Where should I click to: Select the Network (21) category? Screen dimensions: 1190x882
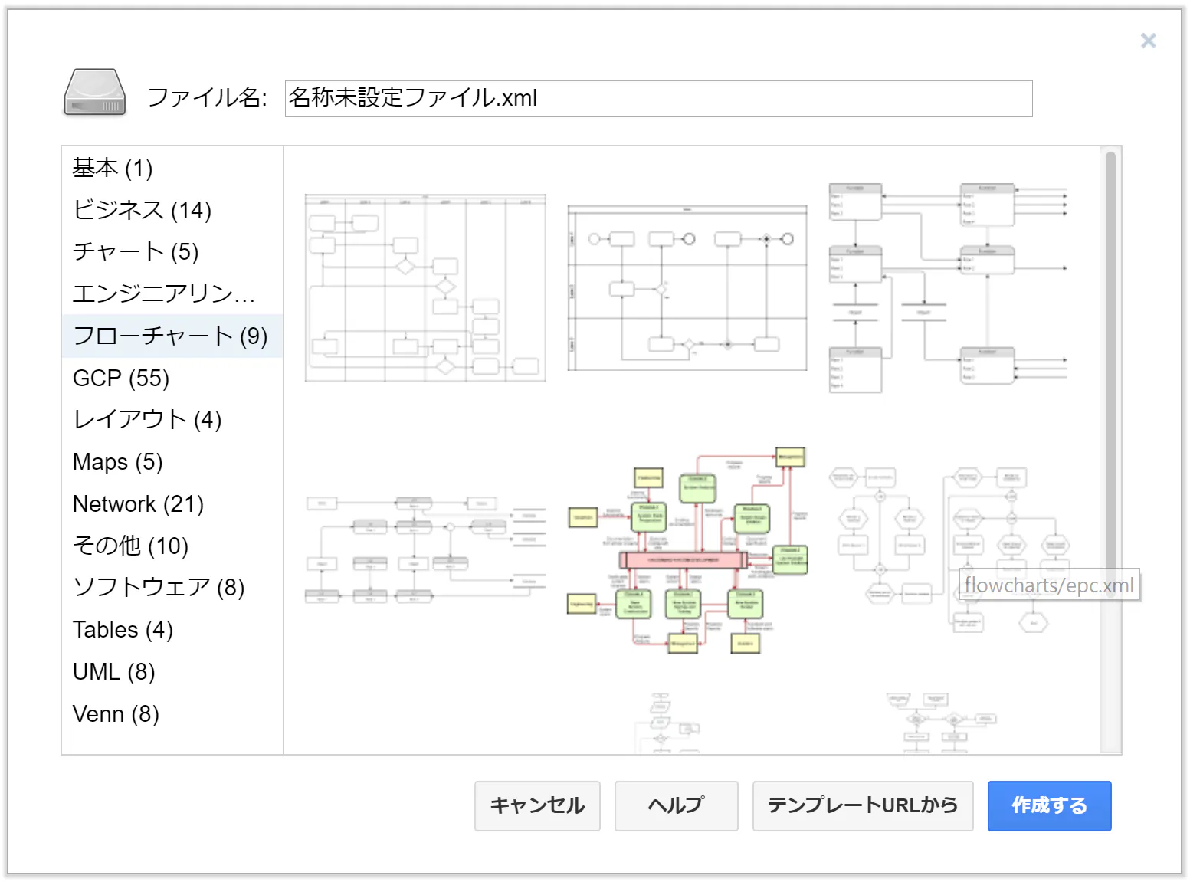[172, 503]
